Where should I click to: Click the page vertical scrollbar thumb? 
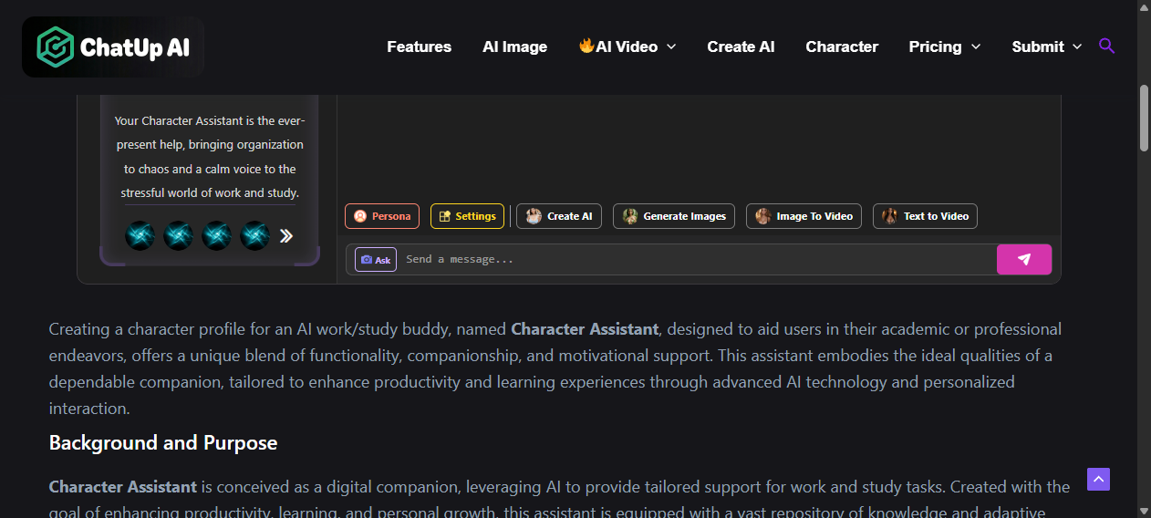click(x=1144, y=118)
